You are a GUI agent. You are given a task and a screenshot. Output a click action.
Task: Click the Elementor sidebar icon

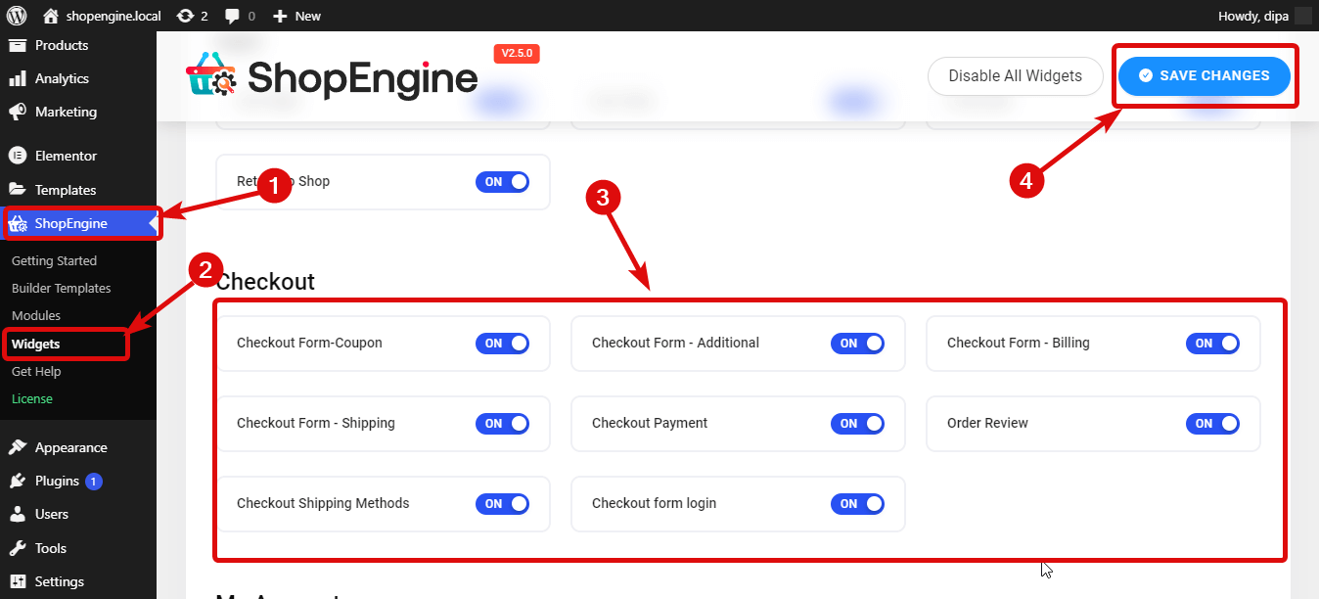tap(17, 156)
